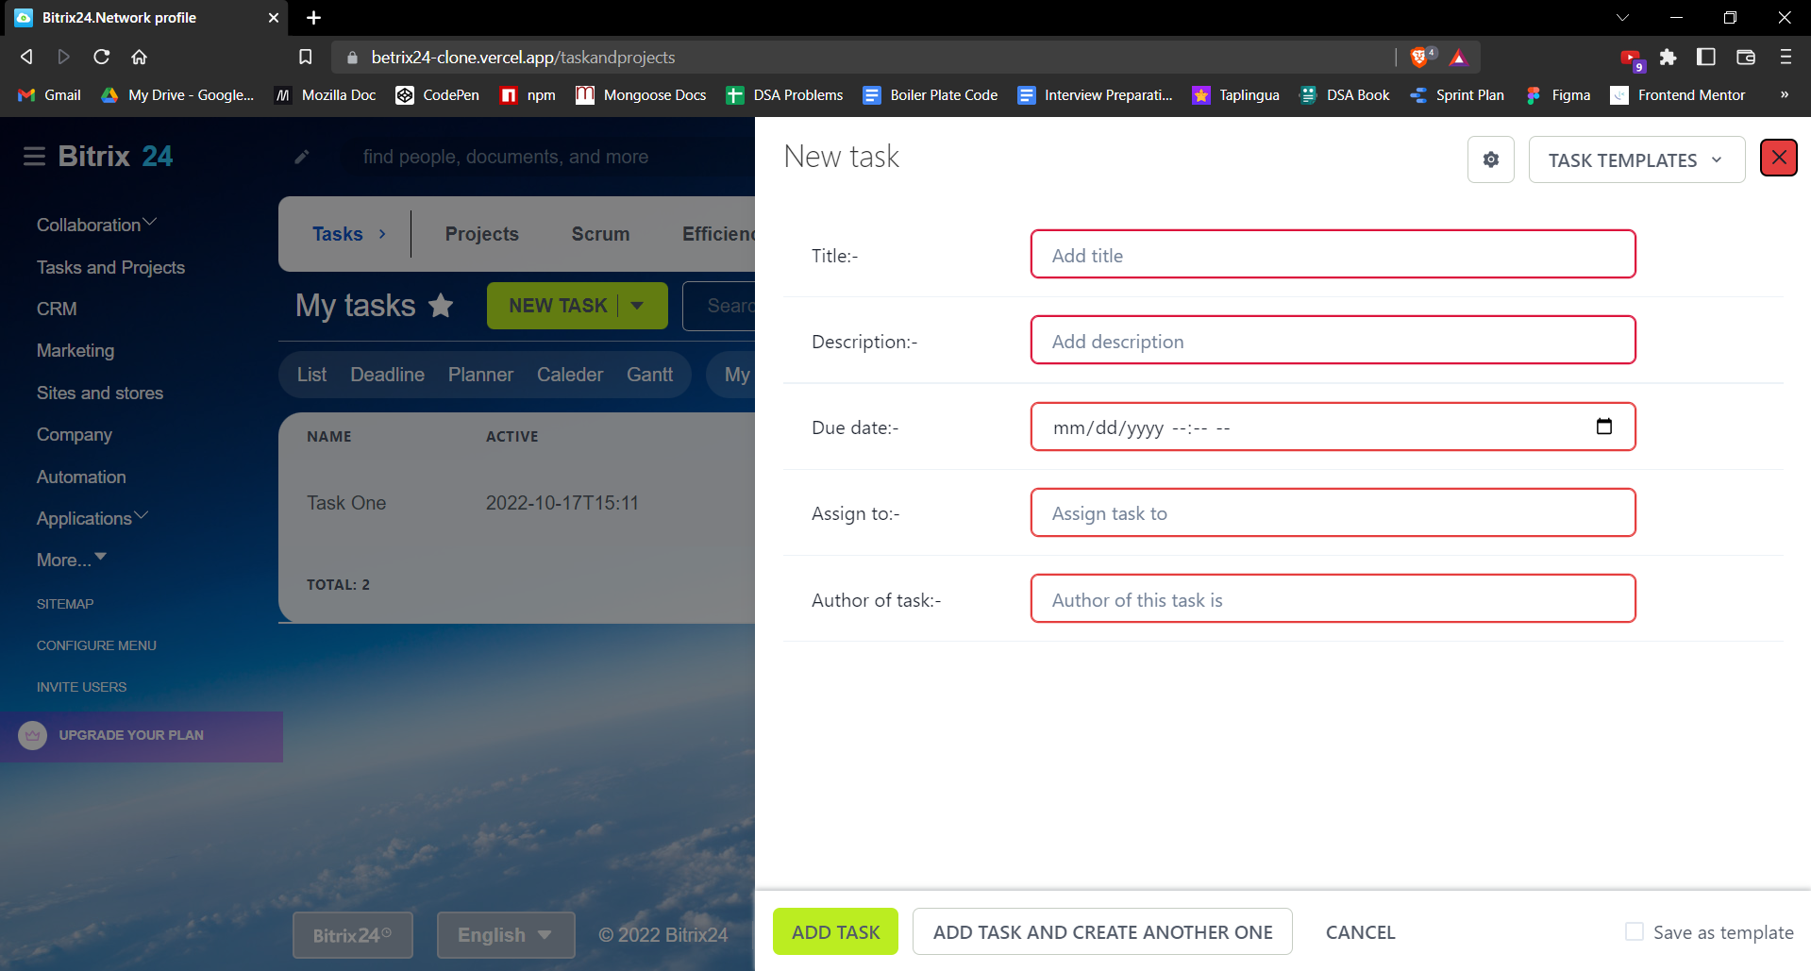Open the npm bookmark
This screenshot has width=1811, height=971.
coord(528,95)
